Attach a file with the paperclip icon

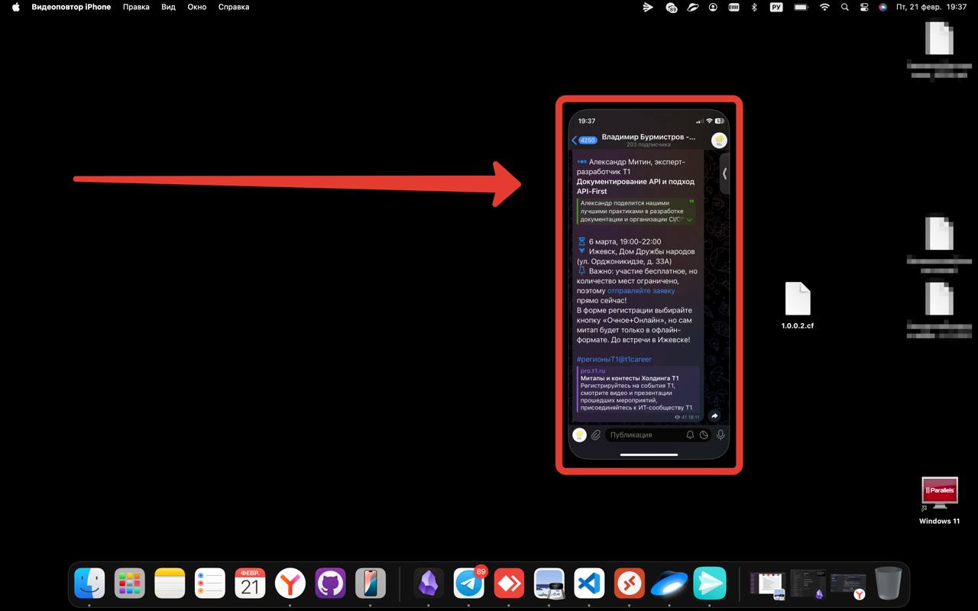(x=596, y=435)
